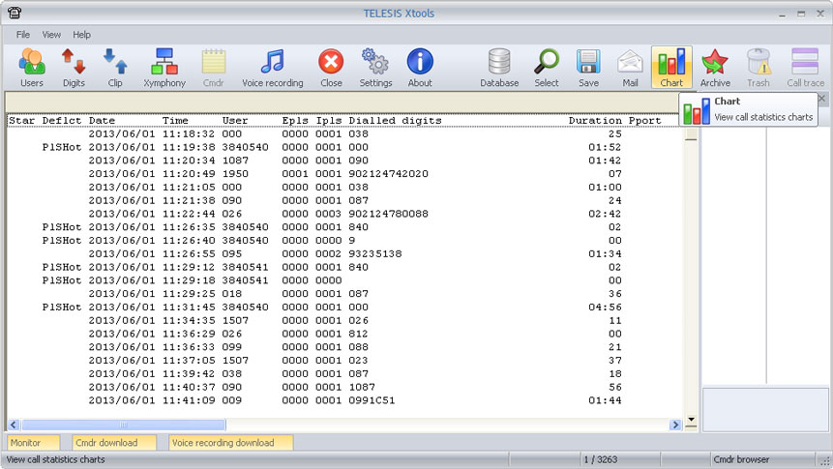Open the Mail envelope icon

click(x=630, y=63)
